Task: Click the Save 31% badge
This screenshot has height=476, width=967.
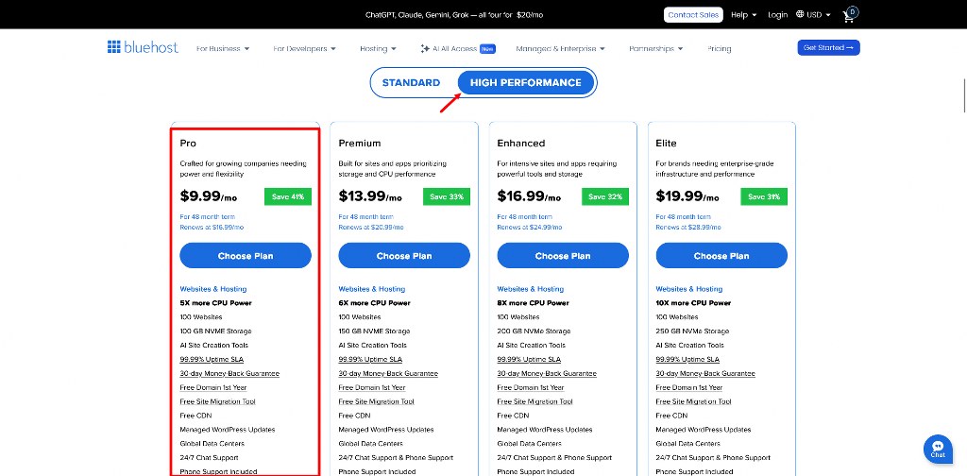Action: click(764, 196)
